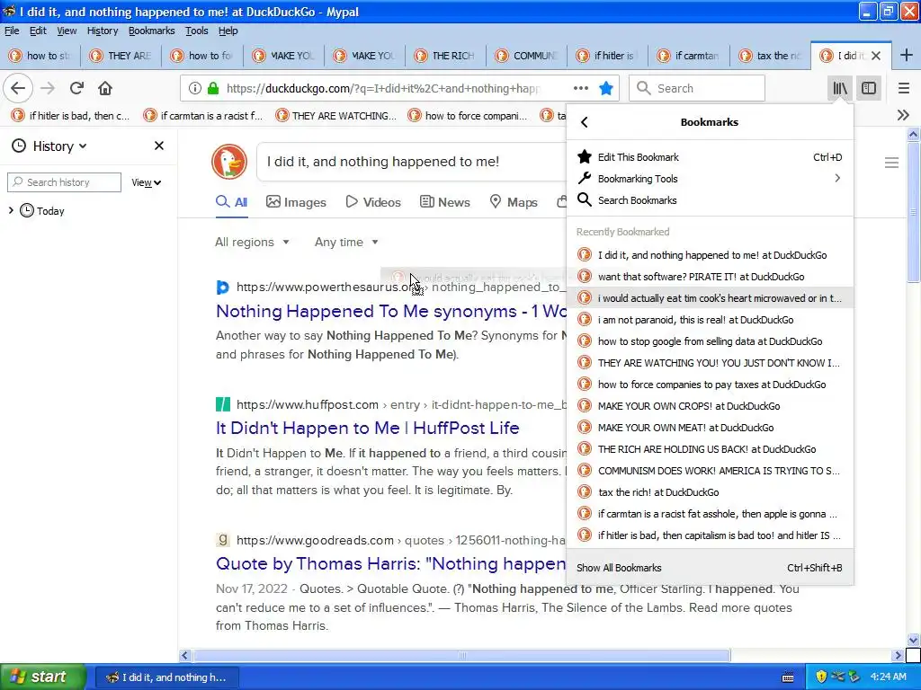This screenshot has height=690, width=921.
Task: Open the All regions dropdown
Action: (252, 242)
